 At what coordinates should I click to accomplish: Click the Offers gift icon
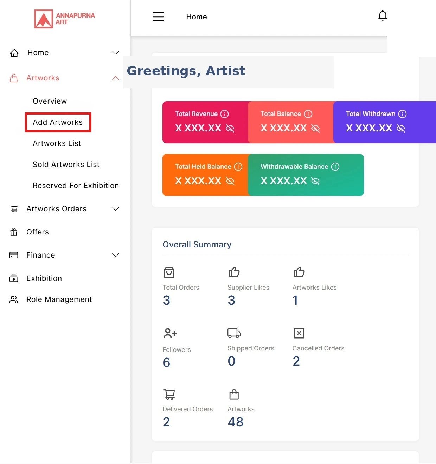(x=14, y=232)
